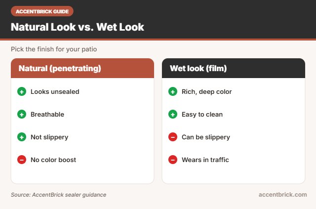
Task: Click the red minus icon beside Can be slippery
Action: pyautogui.click(x=173, y=137)
